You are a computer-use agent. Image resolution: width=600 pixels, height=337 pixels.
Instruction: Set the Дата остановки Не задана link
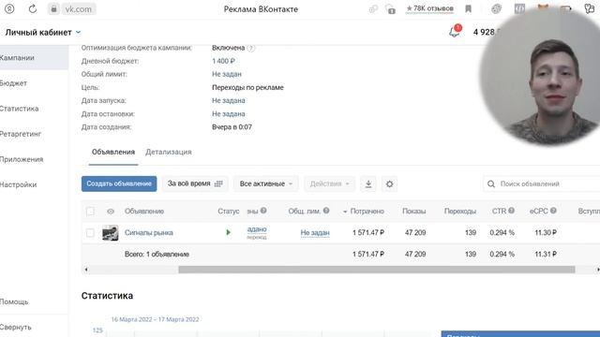tap(229, 114)
